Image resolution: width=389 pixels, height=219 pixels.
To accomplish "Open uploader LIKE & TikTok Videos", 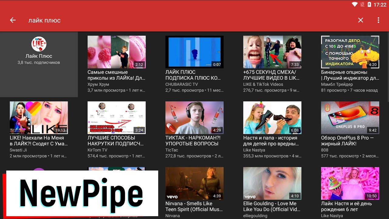I will coord(263,84).
